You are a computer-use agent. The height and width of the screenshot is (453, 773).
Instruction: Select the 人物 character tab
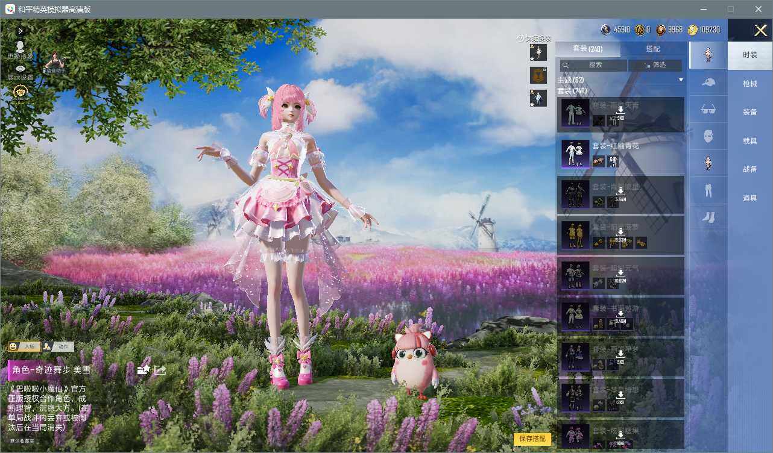pos(24,346)
